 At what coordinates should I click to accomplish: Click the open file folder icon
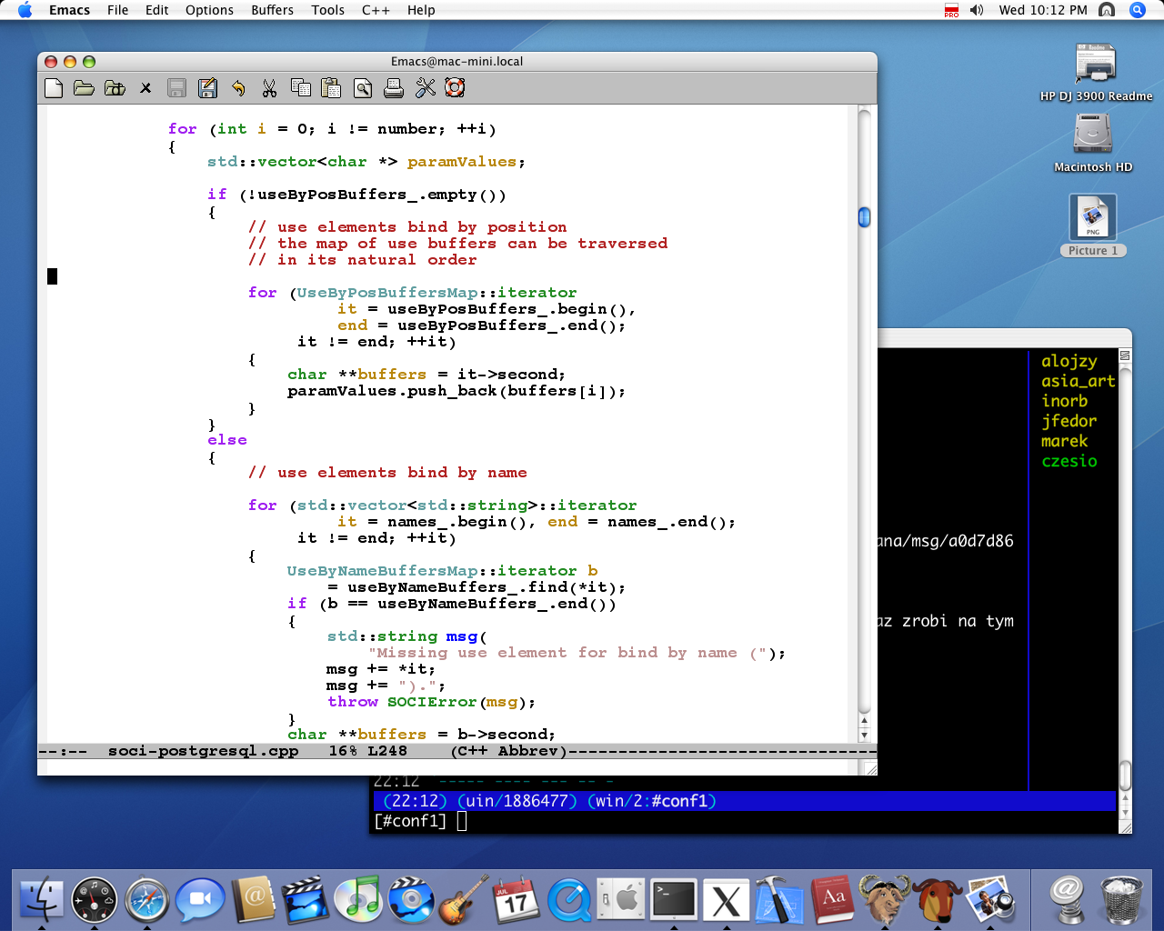pyautogui.click(x=84, y=88)
